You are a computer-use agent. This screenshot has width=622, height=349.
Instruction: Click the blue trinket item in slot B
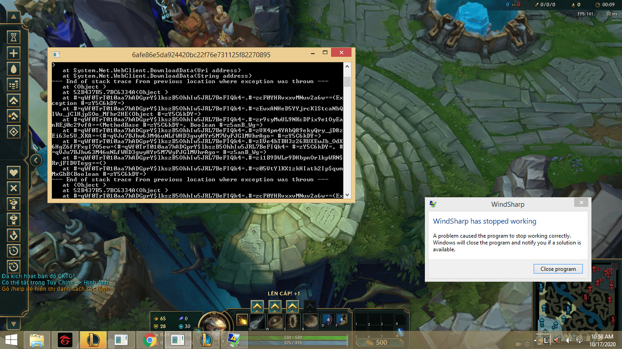pyautogui.click(x=401, y=332)
